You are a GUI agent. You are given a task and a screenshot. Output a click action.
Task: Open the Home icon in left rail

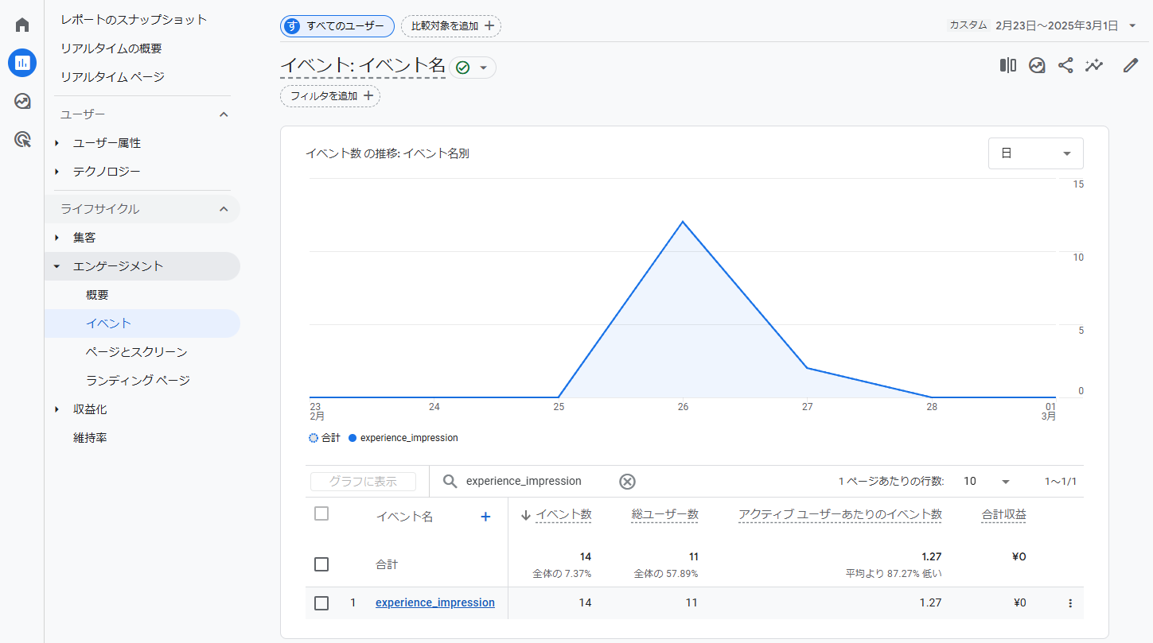[x=22, y=25]
